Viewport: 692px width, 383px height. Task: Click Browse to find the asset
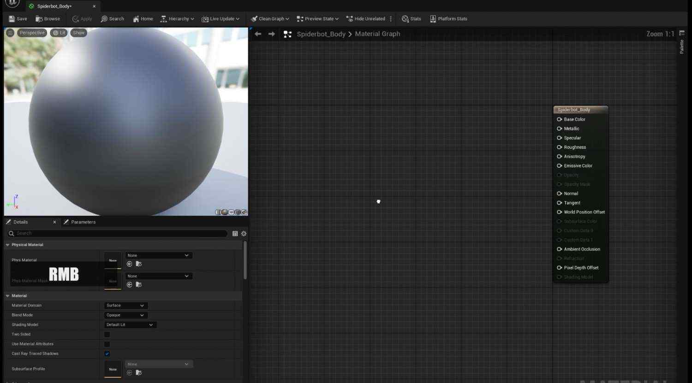[x=48, y=19]
